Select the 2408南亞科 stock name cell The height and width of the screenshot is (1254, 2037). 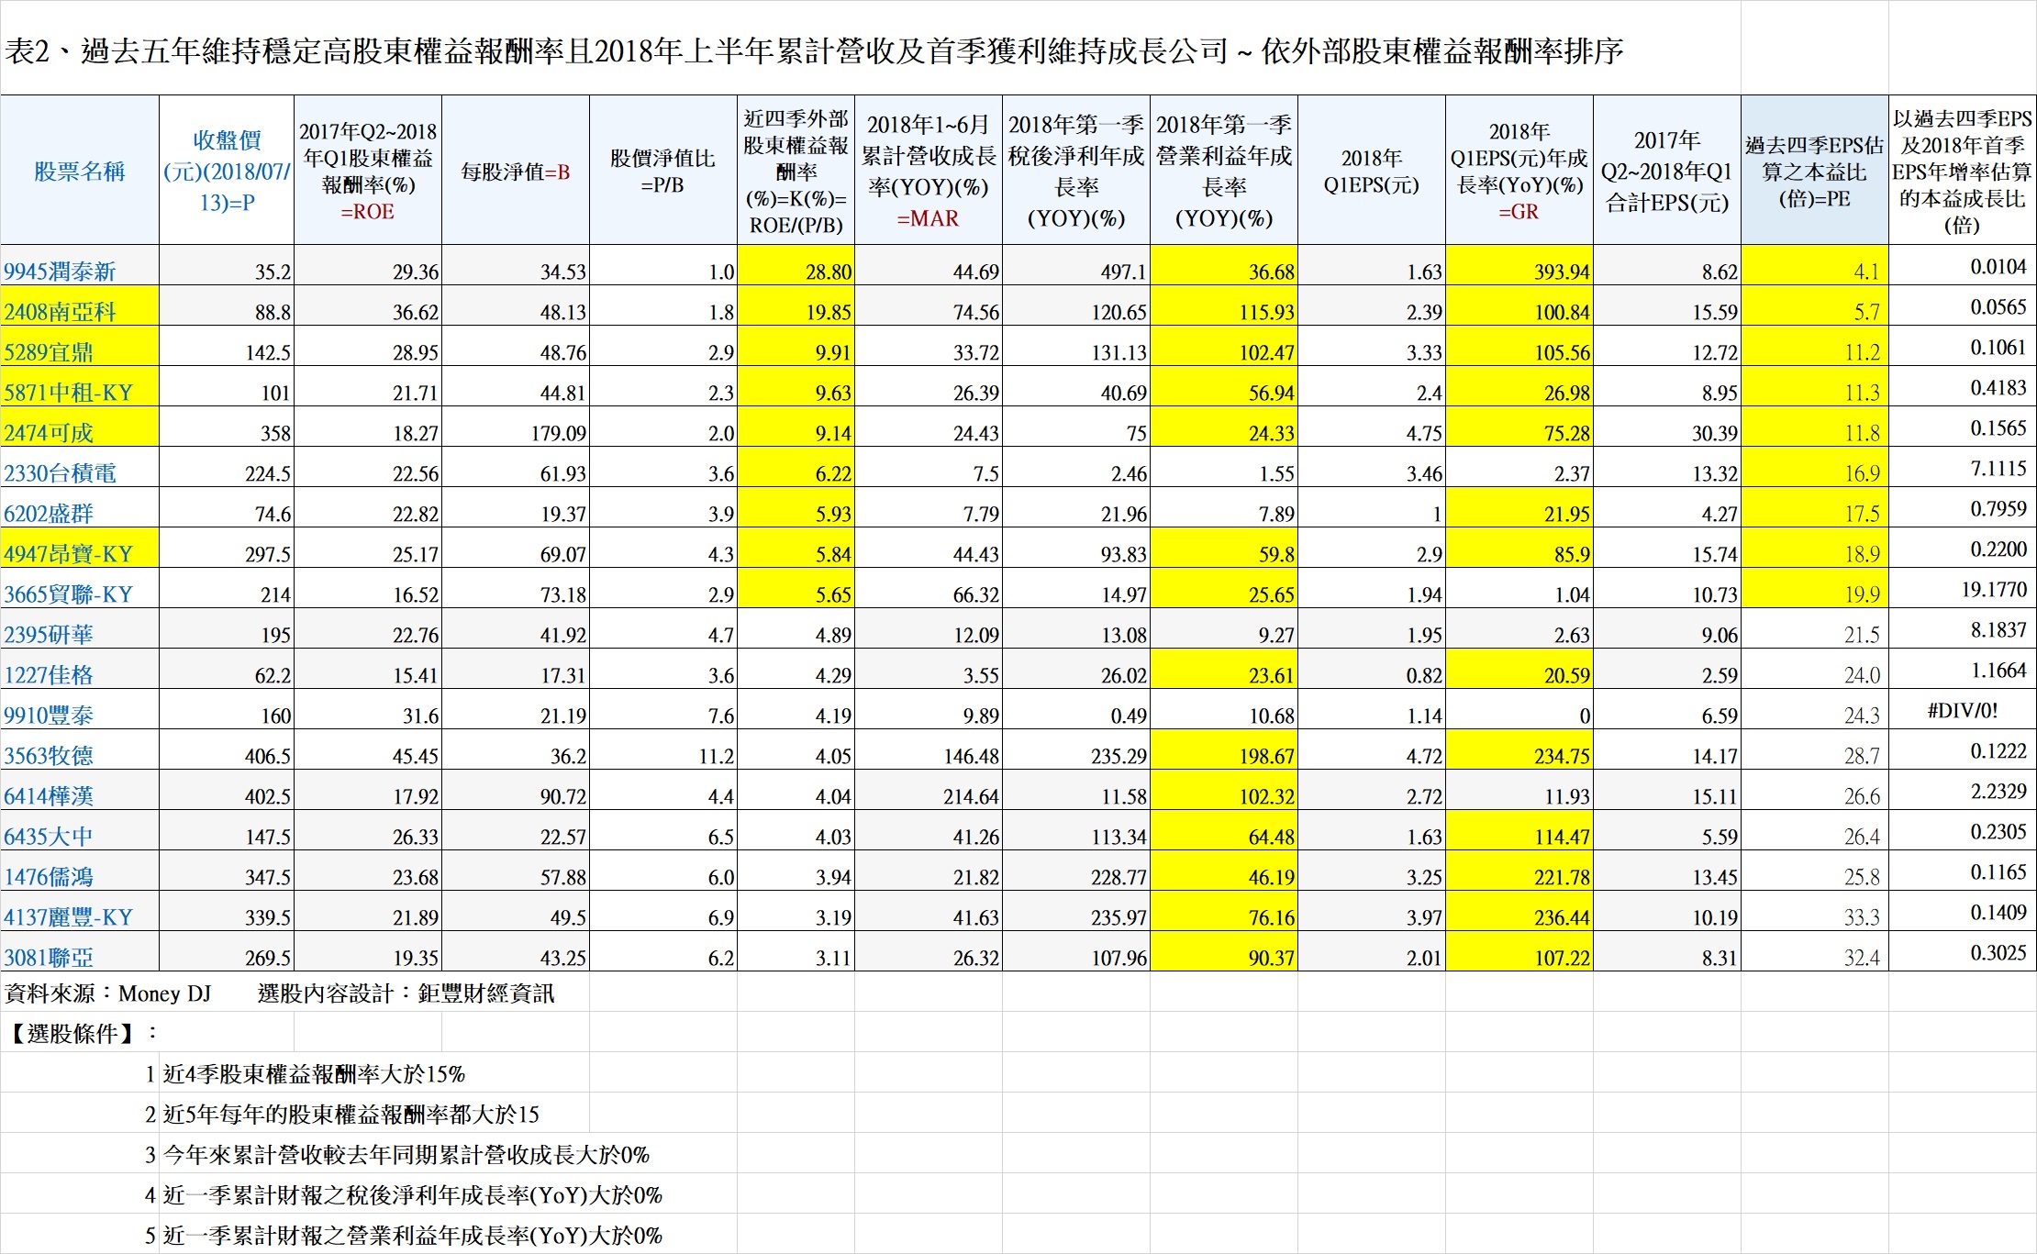[x=80, y=305]
